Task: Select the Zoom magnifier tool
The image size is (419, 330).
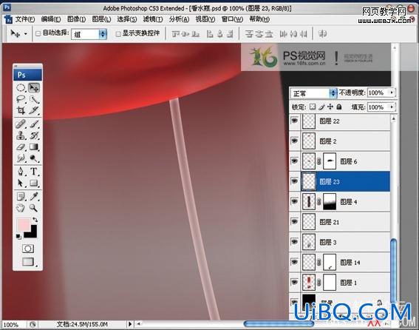Action: (x=33, y=208)
